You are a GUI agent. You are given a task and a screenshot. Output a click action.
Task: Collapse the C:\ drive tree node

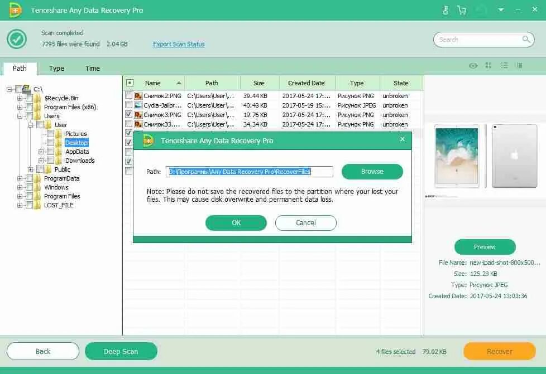(x=9, y=89)
